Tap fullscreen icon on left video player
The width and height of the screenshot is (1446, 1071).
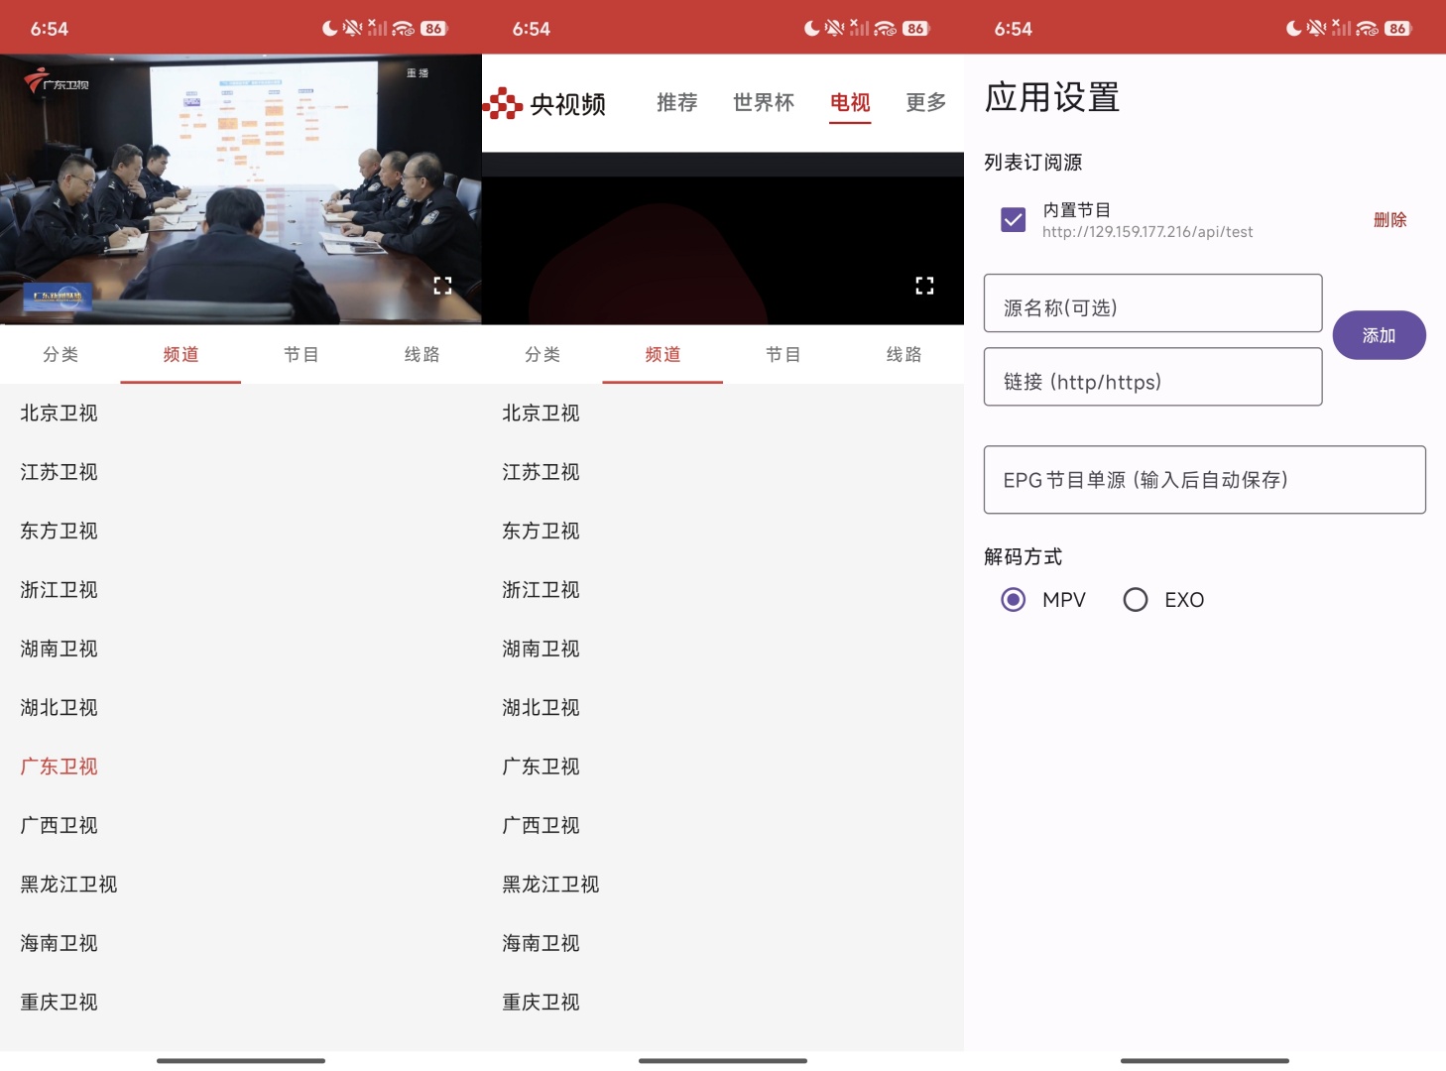442,286
